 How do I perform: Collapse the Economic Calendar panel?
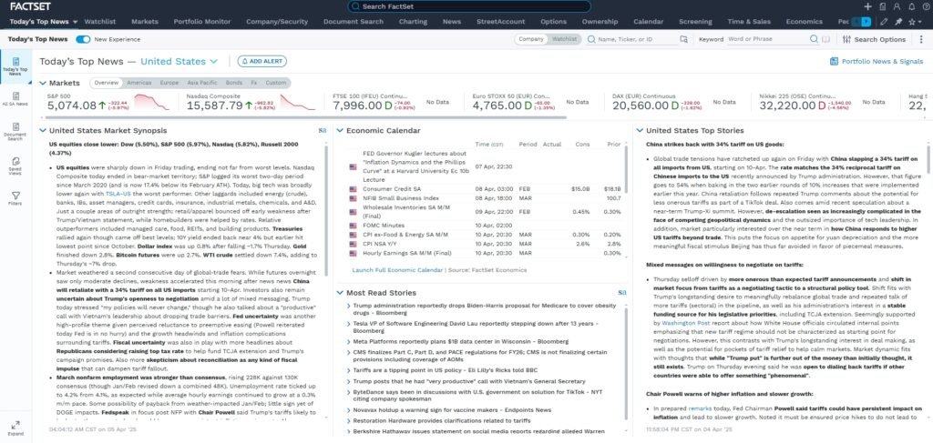341,131
